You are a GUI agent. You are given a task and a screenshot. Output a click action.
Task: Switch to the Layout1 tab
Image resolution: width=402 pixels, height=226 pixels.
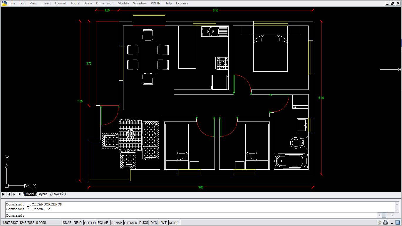(43, 194)
